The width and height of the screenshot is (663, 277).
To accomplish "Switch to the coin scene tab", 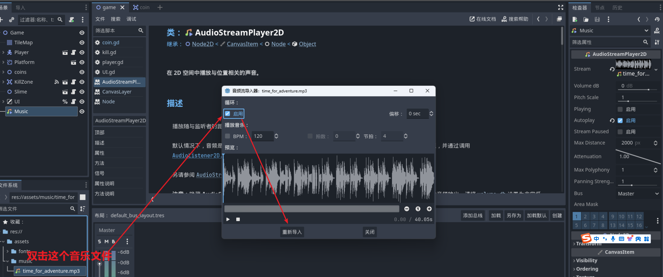I will coord(141,7).
